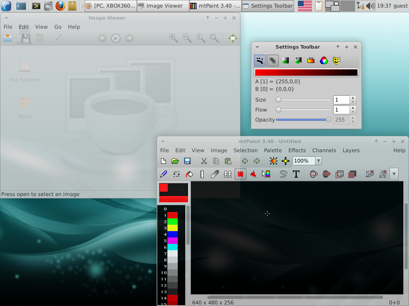Viewport: 409px width, 306px height.
Task: Toggle Tint +- in Settings Toolbar
Action: click(x=298, y=61)
